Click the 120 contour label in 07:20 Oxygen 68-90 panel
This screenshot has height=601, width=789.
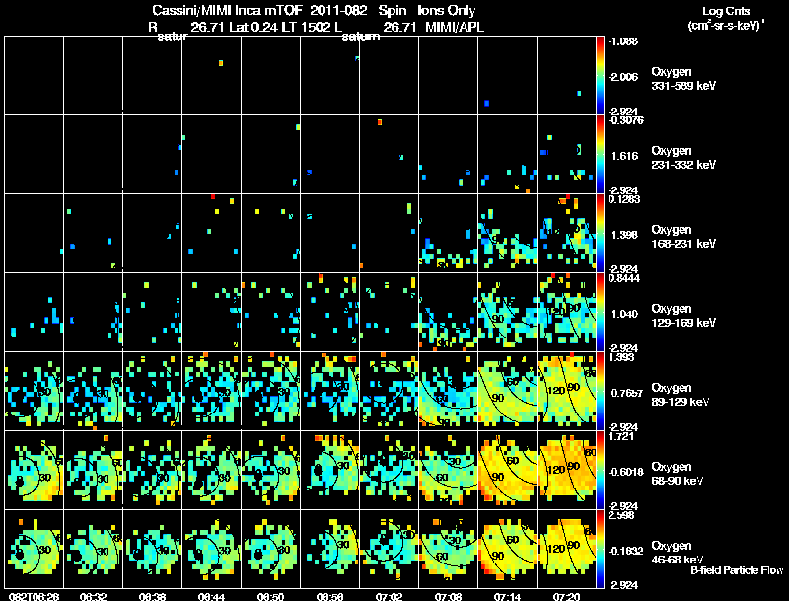(x=555, y=470)
